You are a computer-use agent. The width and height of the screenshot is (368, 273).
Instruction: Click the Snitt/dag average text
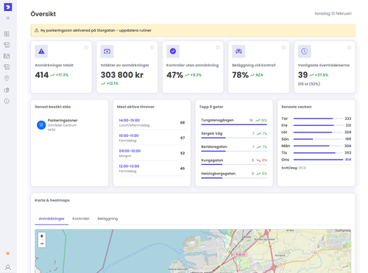tap(294, 168)
